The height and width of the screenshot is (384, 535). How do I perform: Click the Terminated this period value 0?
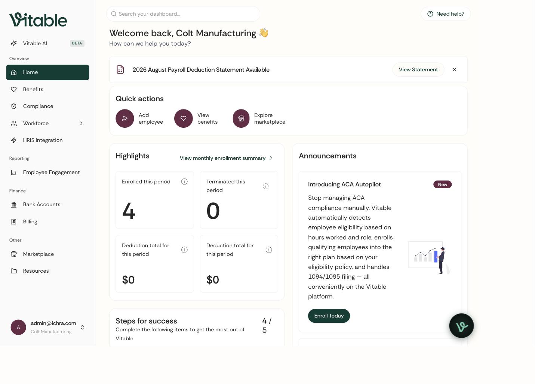coord(213,211)
